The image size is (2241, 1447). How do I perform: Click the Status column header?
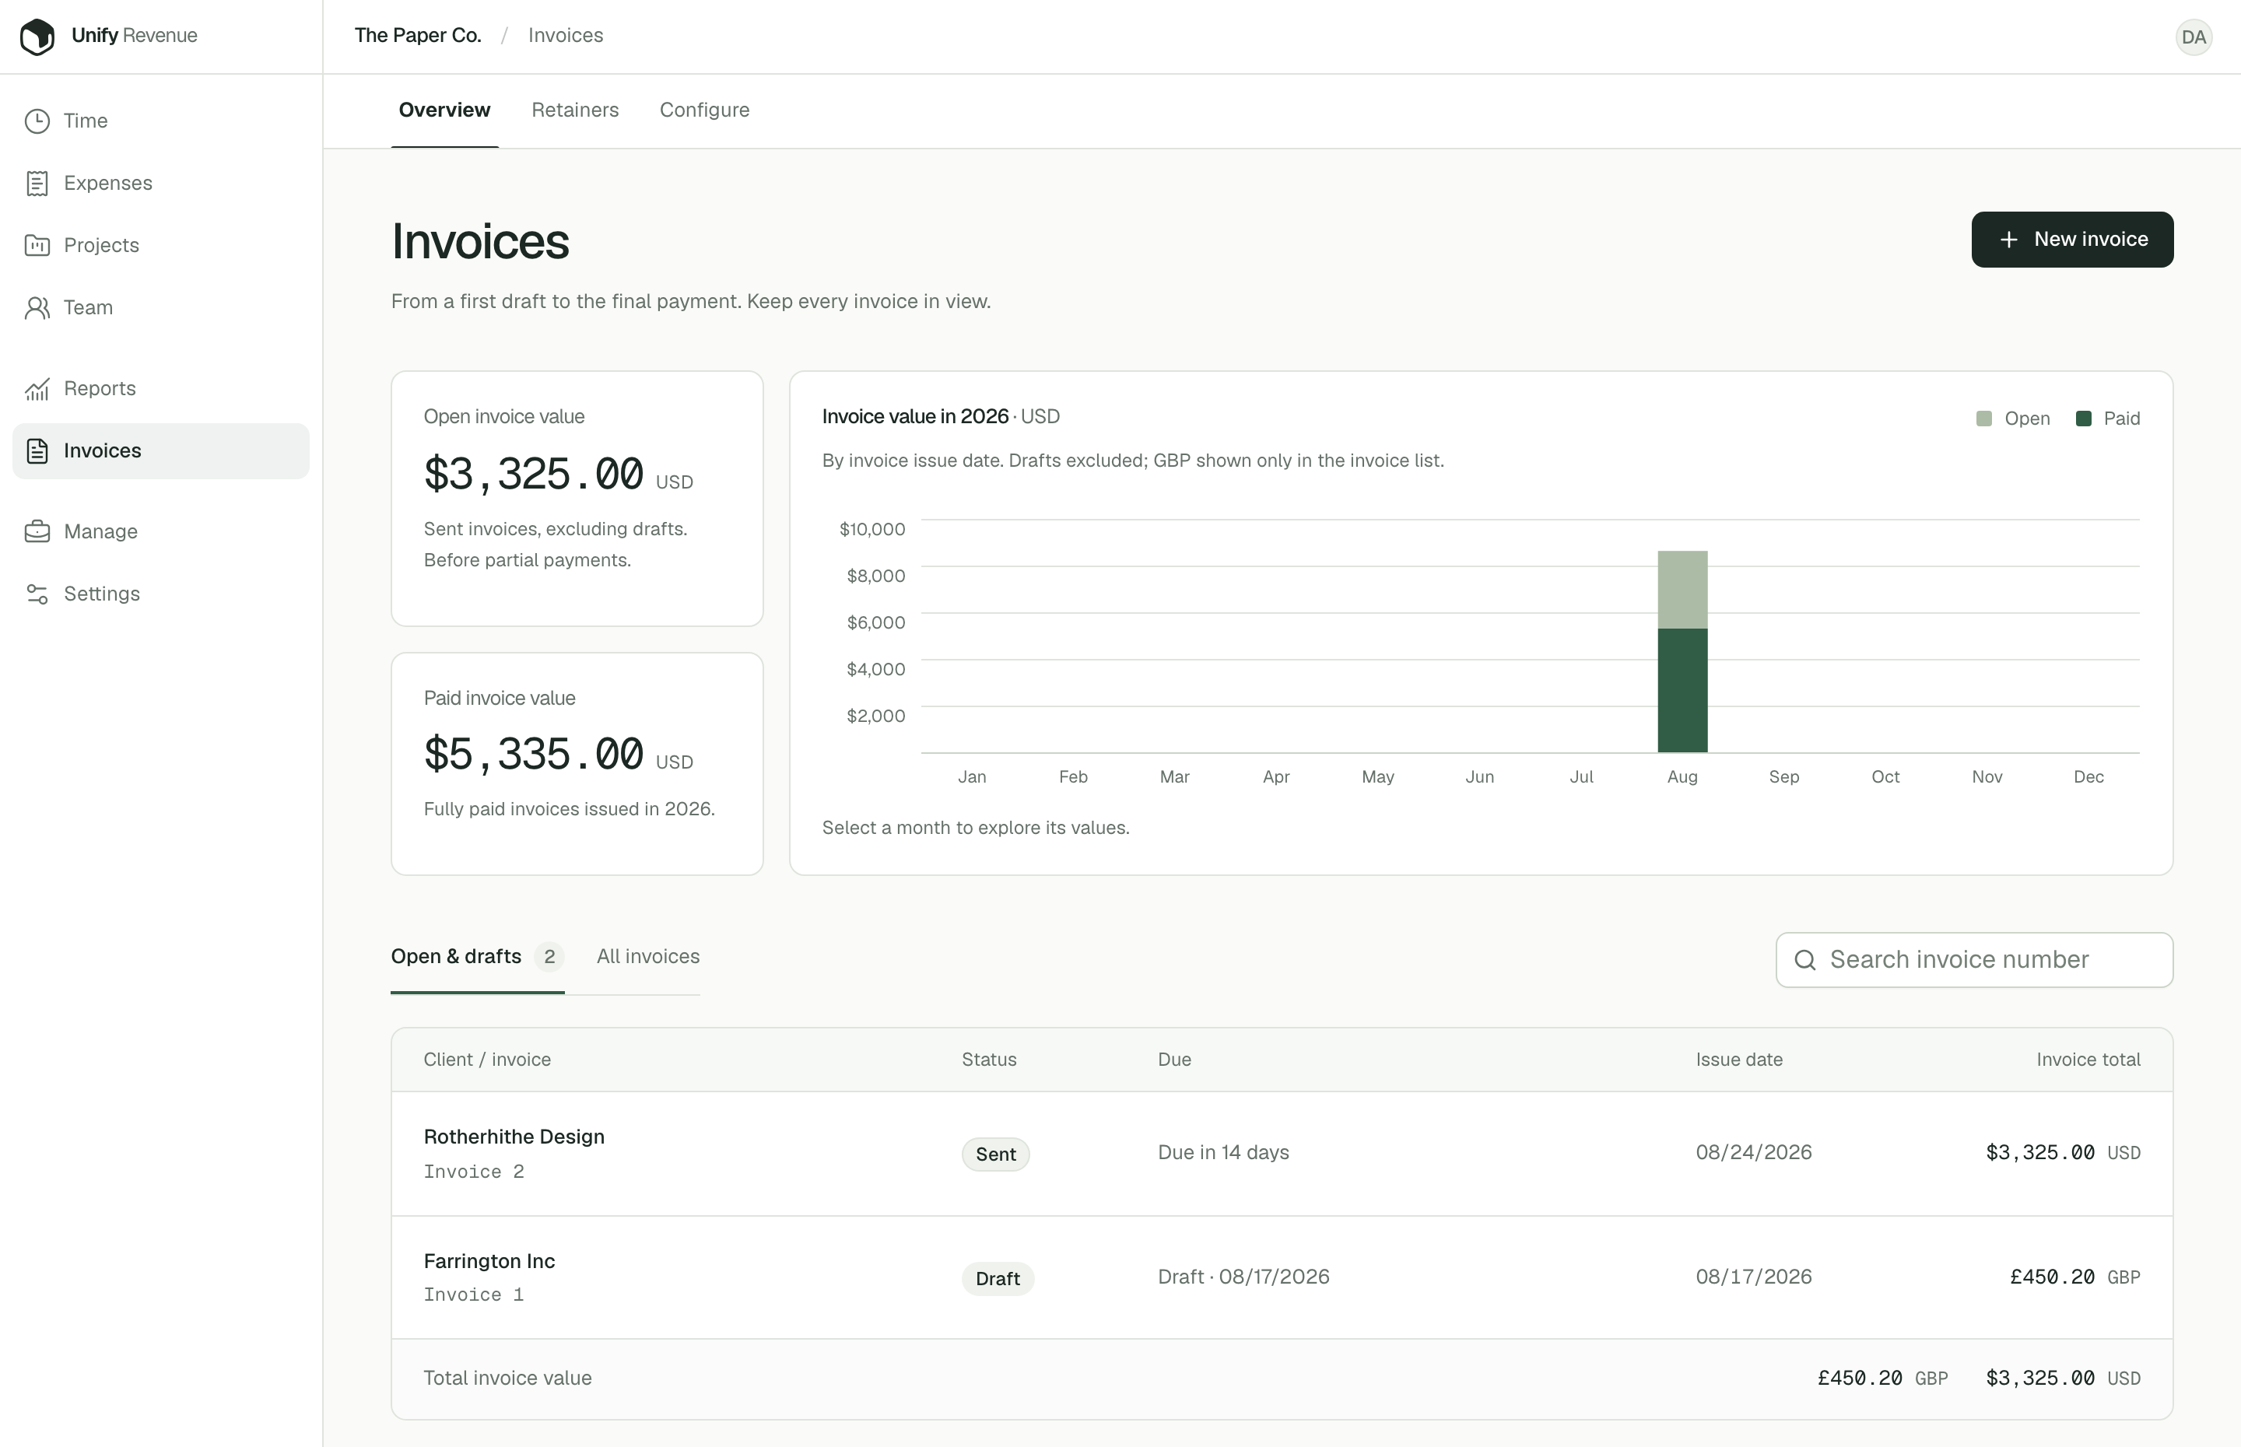tap(988, 1060)
